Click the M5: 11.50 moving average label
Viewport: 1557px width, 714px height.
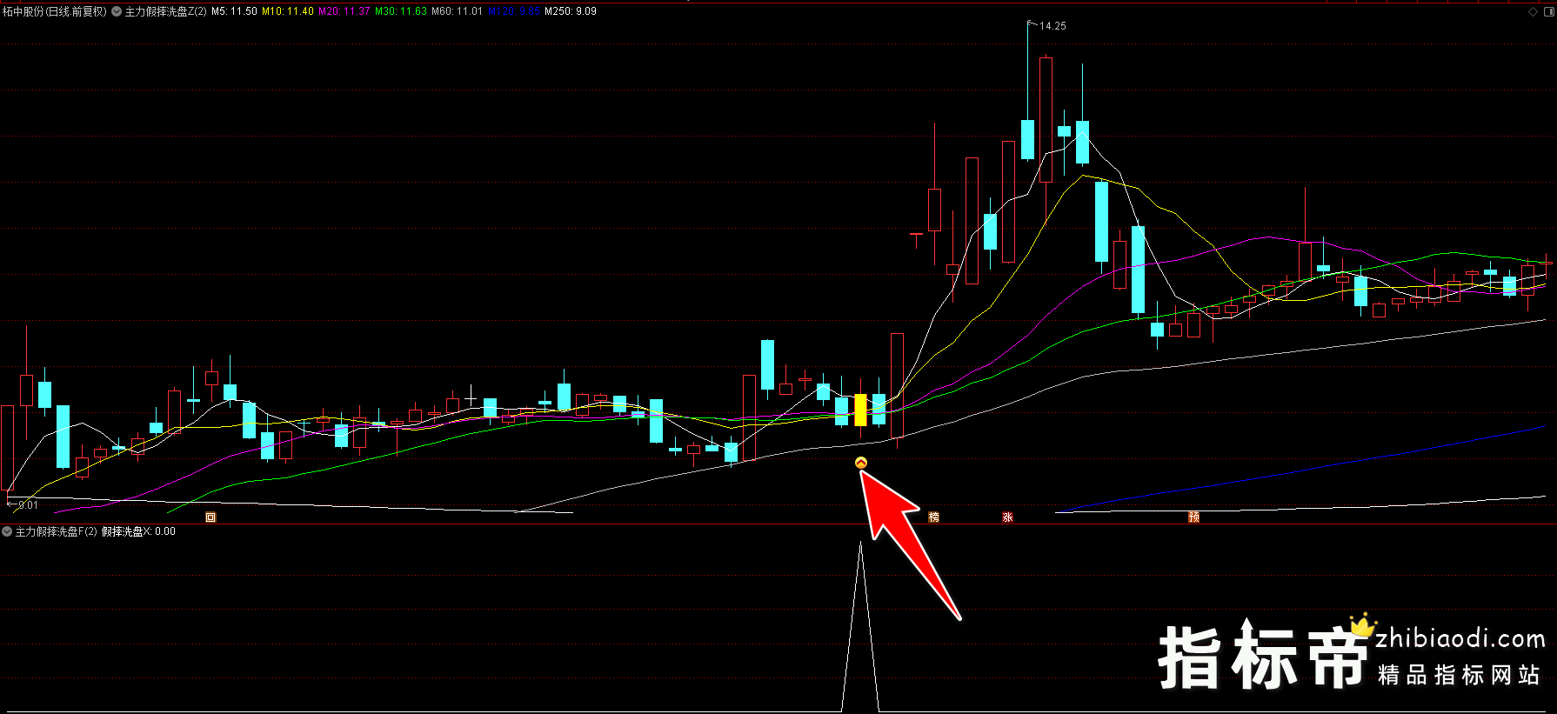pyautogui.click(x=234, y=11)
